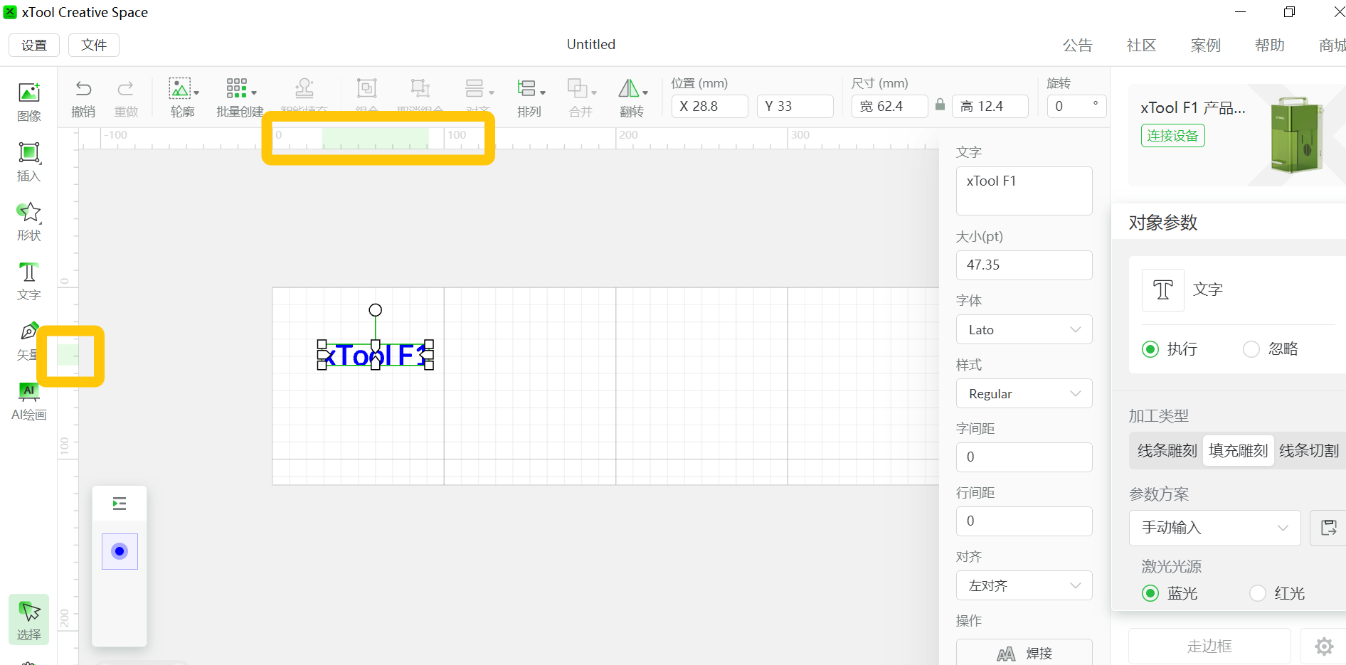Click the 连接设备 button
Screen dimensions: 1346x665
pos(1172,135)
